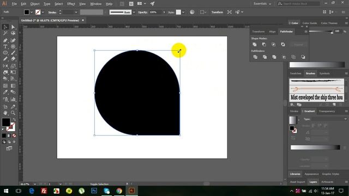Select the Shape Builder tool
349x196 pixels.
tap(5, 78)
